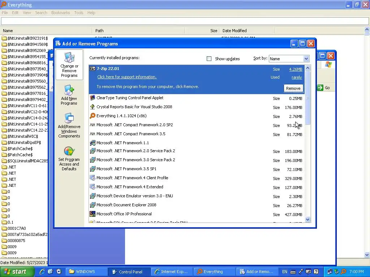This screenshot has height=277, width=370.
Task: Click the Microsoft Document Explorer 2008 icon
Action: tap(92, 205)
